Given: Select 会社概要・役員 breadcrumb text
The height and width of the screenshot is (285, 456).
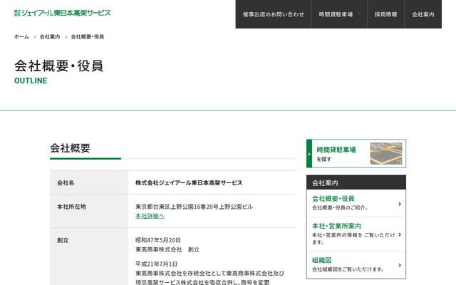Looking at the screenshot, I should pos(87,36).
